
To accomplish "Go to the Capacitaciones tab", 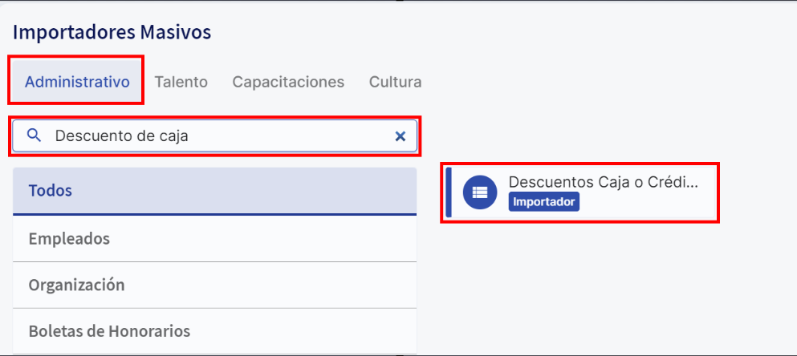I will [x=288, y=82].
